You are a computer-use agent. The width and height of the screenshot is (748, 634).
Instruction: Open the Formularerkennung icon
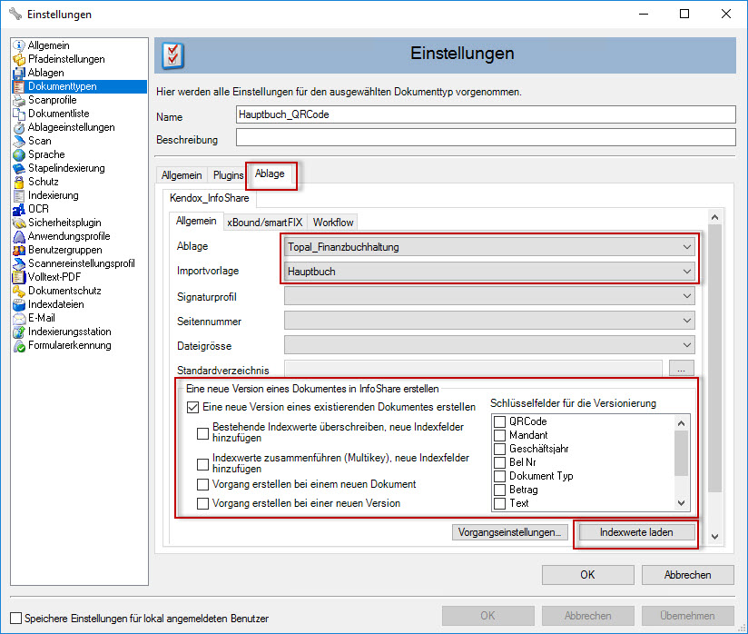[x=19, y=345]
